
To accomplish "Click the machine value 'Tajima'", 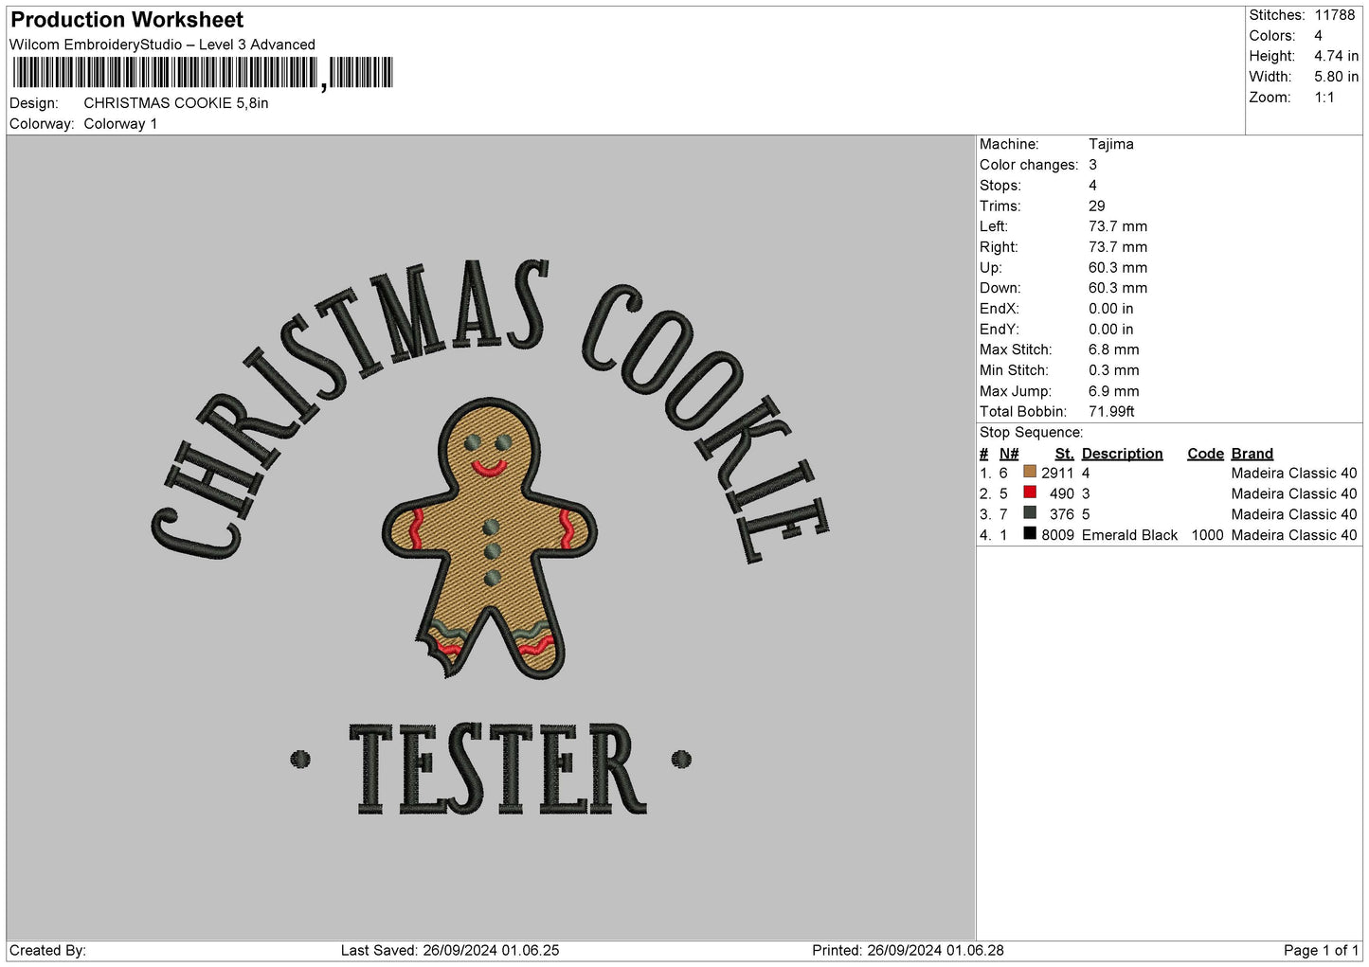I will click(x=1110, y=144).
